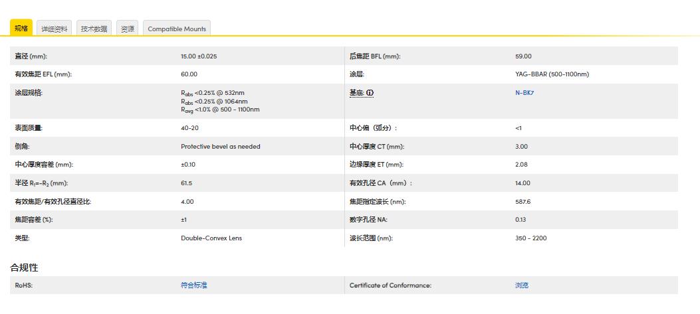Open the N-BK7 substrate link

pyautogui.click(x=524, y=93)
